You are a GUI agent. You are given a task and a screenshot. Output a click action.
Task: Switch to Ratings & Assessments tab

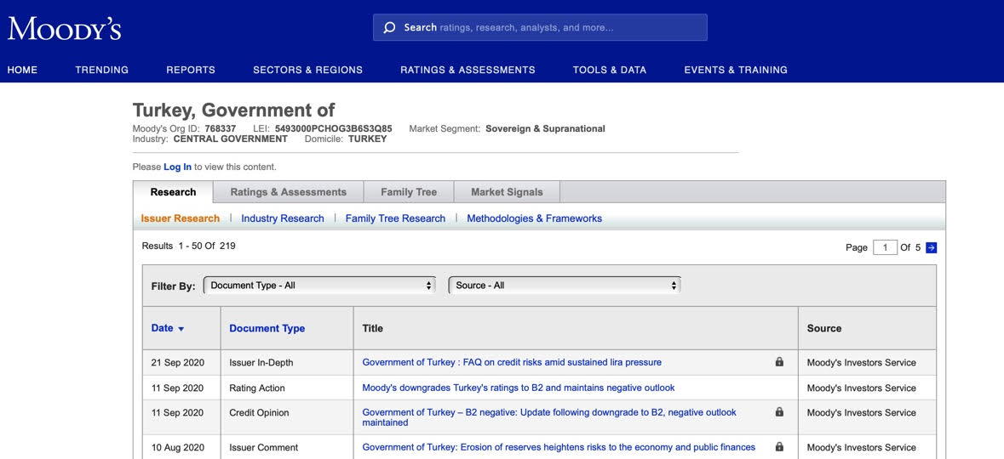coord(288,192)
